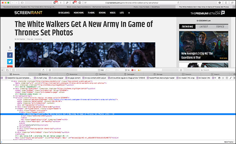The image size is (236, 144).
Task: Open the New Avengers 3 Clip thumbnail
Action: point(204,46)
